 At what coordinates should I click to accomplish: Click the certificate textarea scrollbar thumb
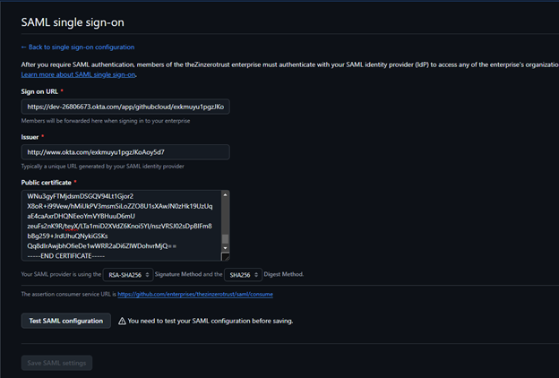coord(225,239)
